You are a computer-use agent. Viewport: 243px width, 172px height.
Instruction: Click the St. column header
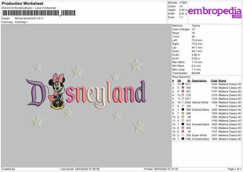point(189,81)
